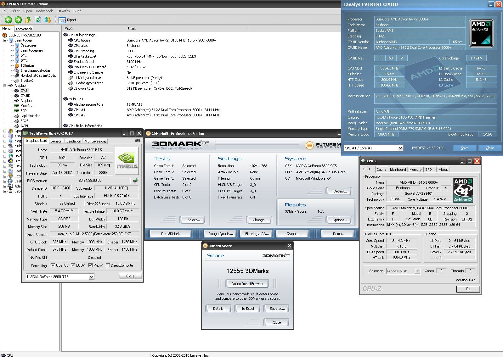The height and width of the screenshot is (357, 503).
Task: Open the GPU selection dropdown in GPU-Z
Action: click(x=91, y=277)
